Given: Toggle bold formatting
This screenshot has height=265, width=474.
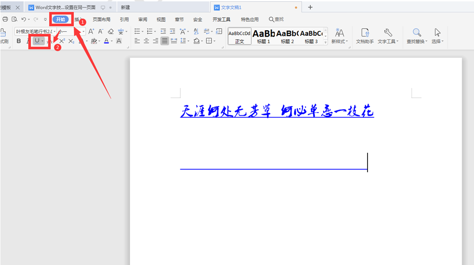Looking at the screenshot, I should coord(19,41).
